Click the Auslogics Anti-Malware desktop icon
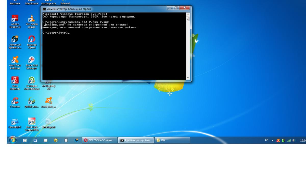The image size is (306, 172). pos(32,81)
